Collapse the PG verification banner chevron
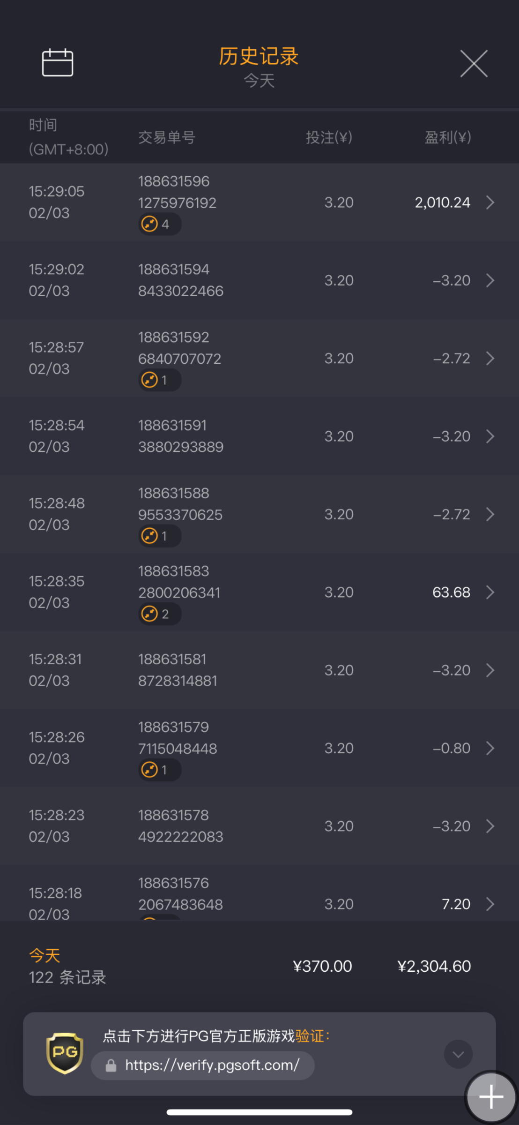This screenshot has width=519, height=1125. point(458,1054)
